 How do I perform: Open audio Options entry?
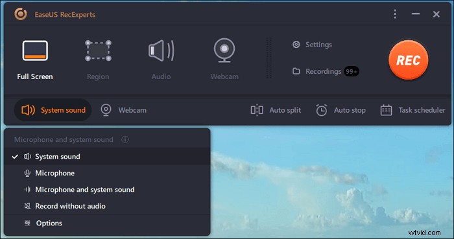point(107,223)
